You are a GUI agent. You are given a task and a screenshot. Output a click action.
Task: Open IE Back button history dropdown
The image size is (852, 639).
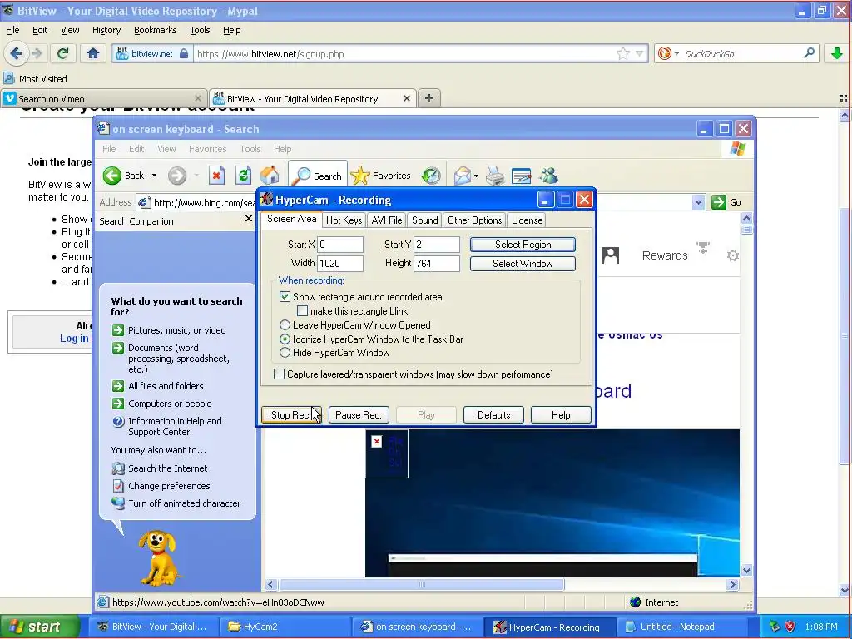click(154, 176)
